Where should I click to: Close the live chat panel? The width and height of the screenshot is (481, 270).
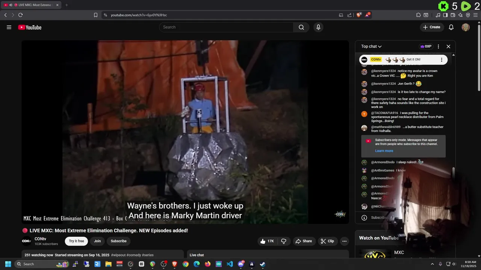point(448,46)
